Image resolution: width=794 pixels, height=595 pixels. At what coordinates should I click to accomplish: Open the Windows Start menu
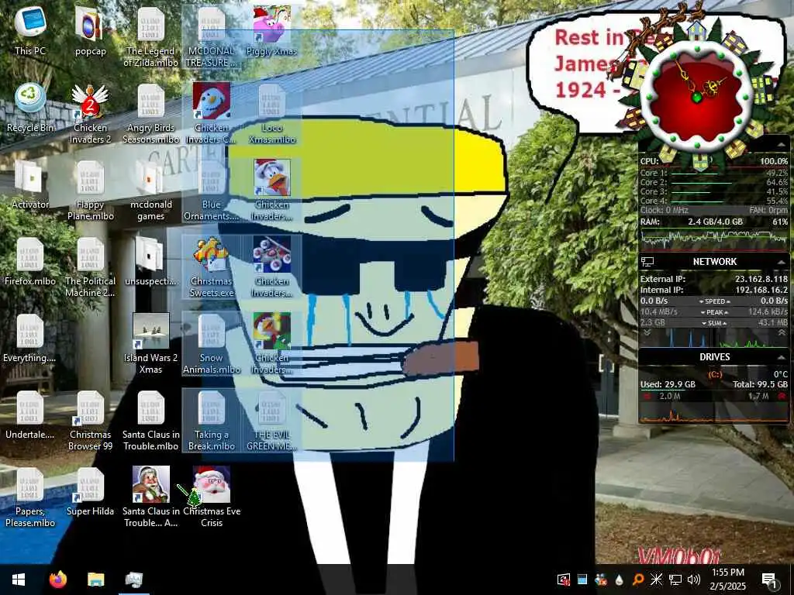click(x=19, y=580)
